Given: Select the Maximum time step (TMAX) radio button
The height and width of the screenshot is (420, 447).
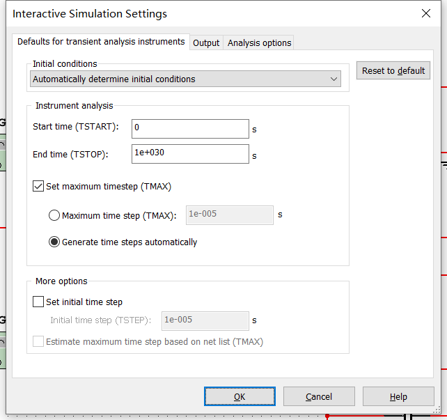Looking at the screenshot, I should click(54, 216).
